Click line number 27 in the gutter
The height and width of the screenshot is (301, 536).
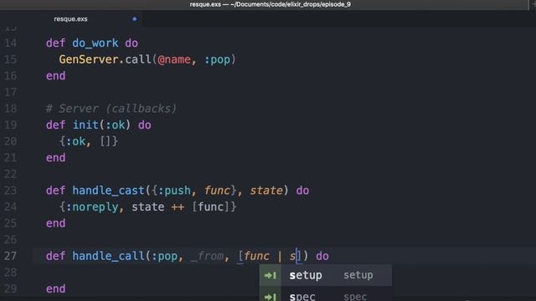pos(10,257)
